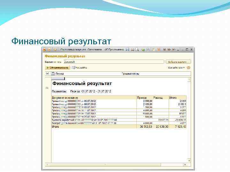230x172 pixels.
Task: Select the row dated 08.07.2012
Action: [x=119, y=104]
